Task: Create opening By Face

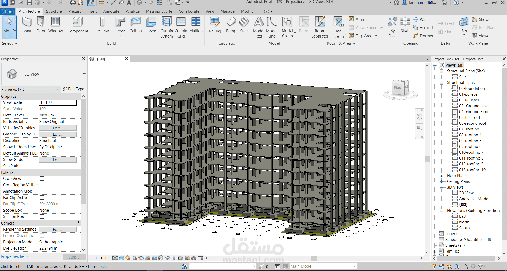Action: tap(393, 27)
